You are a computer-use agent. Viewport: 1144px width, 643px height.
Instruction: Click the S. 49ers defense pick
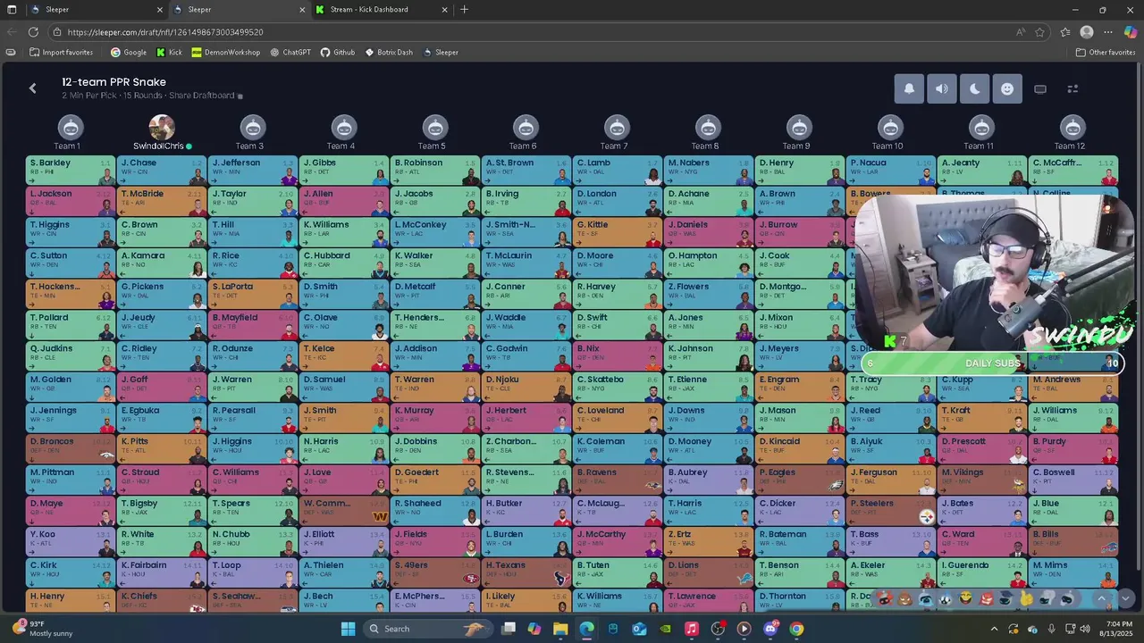tap(435, 572)
